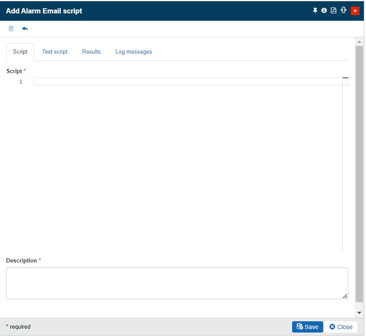Switch to the Script tab
366x336 pixels.
click(x=20, y=51)
